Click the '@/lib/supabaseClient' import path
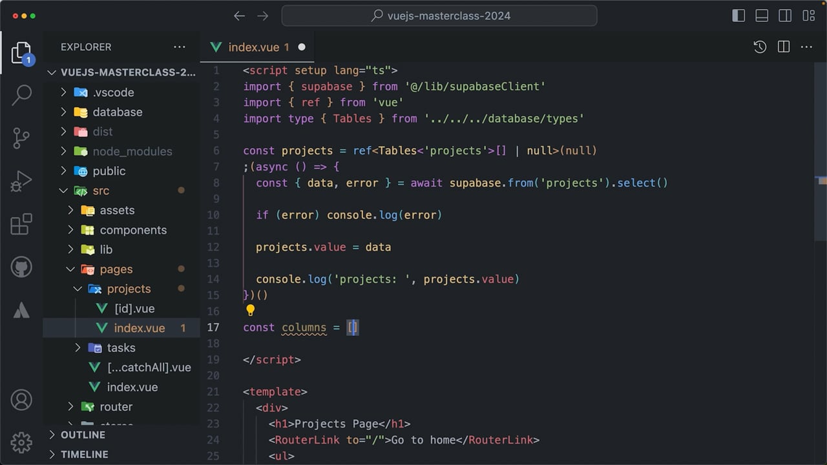The width and height of the screenshot is (827, 465). [475, 87]
